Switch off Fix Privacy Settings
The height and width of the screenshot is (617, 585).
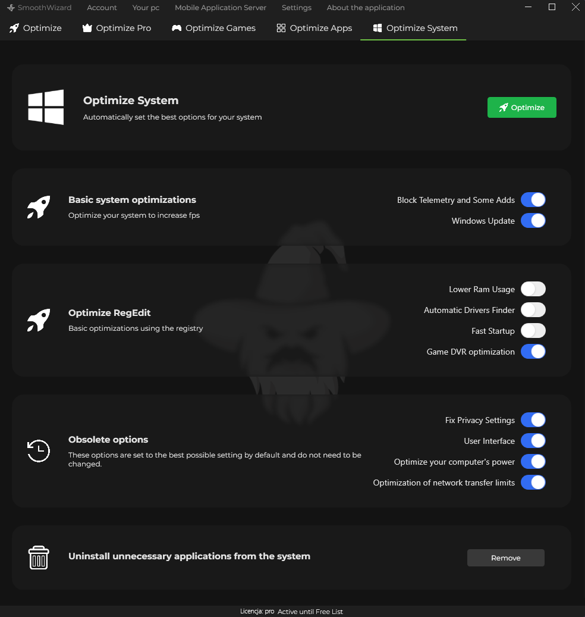point(533,420)
